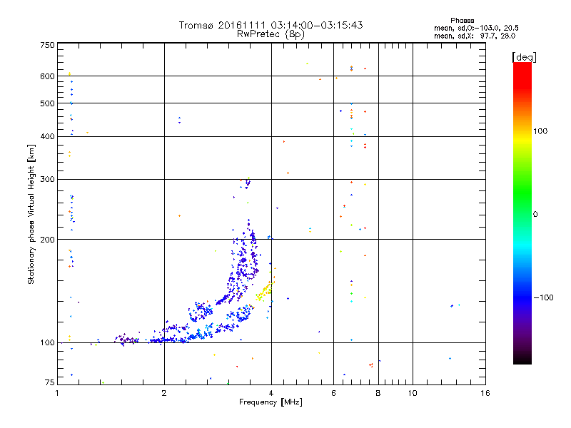571x428 pixels.
Task: Click the "[deg]" colorbar unit label
Action: [524, 57]
